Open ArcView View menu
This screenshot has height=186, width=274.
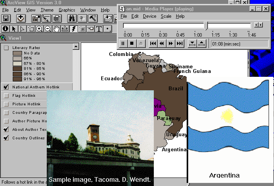[31, 10]
